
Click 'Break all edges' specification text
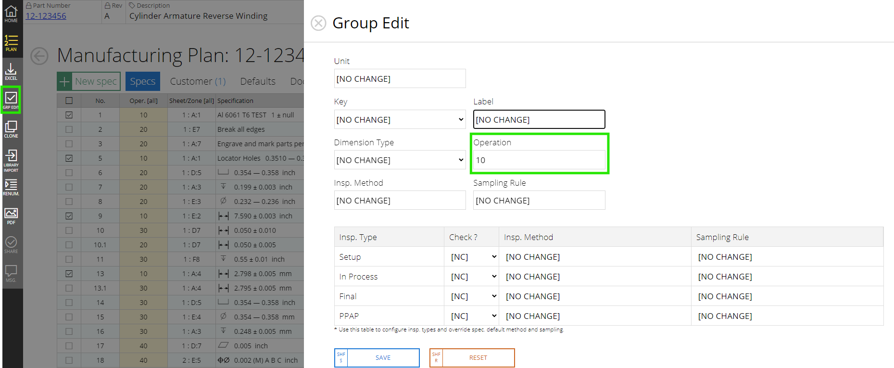point(241,129)
